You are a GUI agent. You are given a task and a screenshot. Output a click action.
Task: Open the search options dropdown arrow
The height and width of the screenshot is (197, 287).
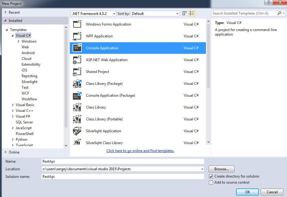[284, 13]
